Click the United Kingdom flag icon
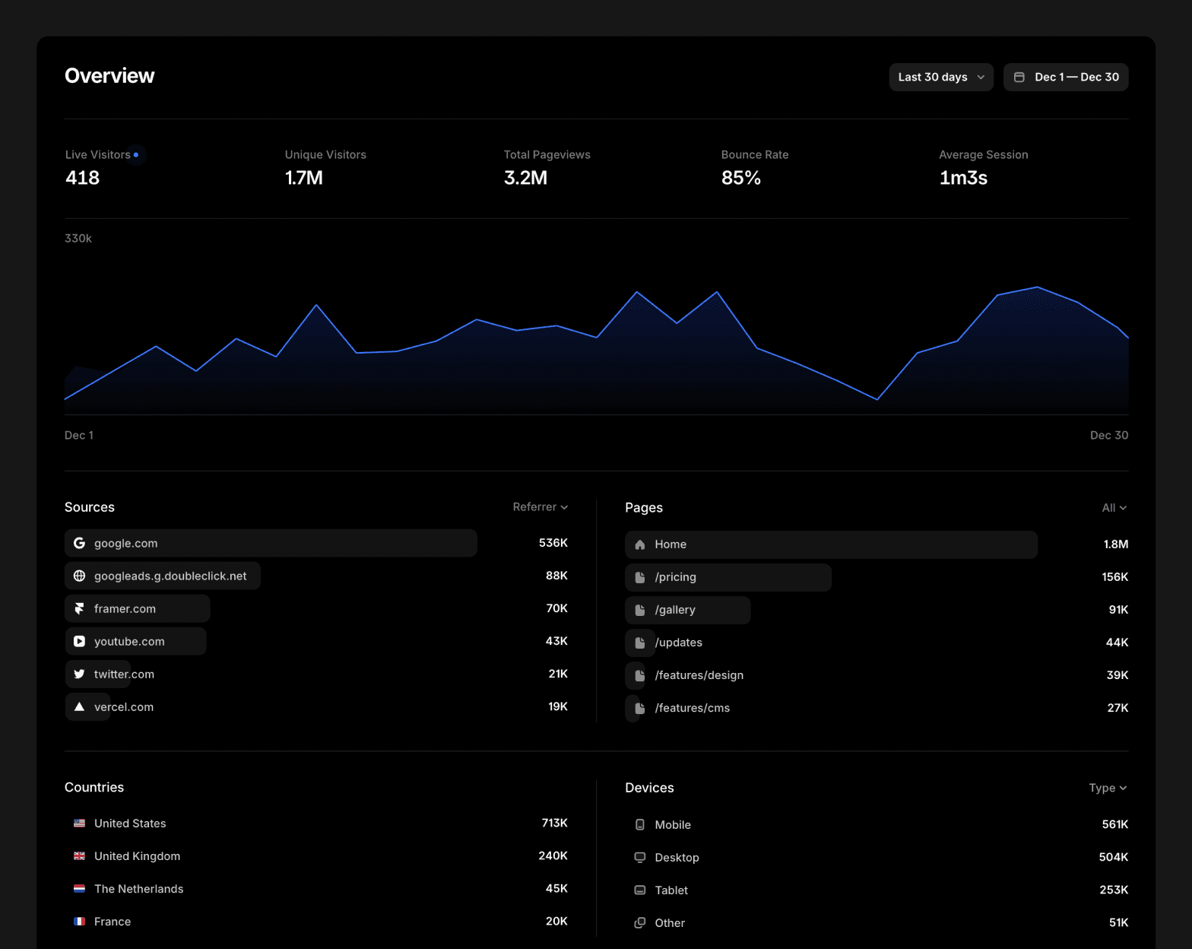The height and width of the screenshot is (949, 1192). point(79,856)
